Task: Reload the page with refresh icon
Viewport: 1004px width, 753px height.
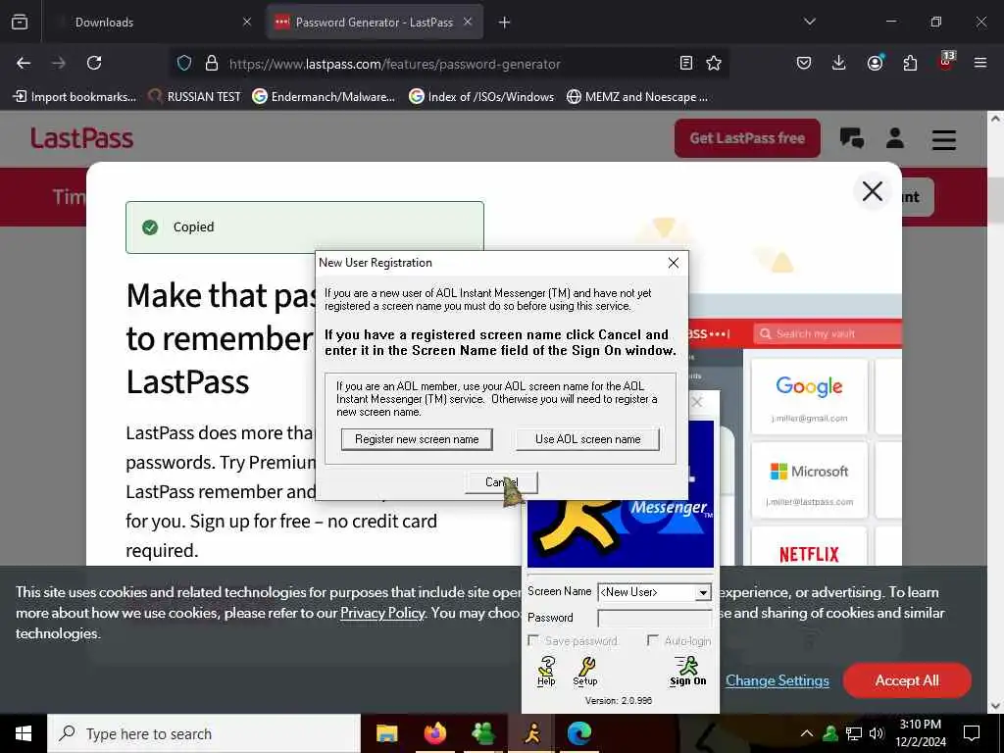Action: point(94,63)
